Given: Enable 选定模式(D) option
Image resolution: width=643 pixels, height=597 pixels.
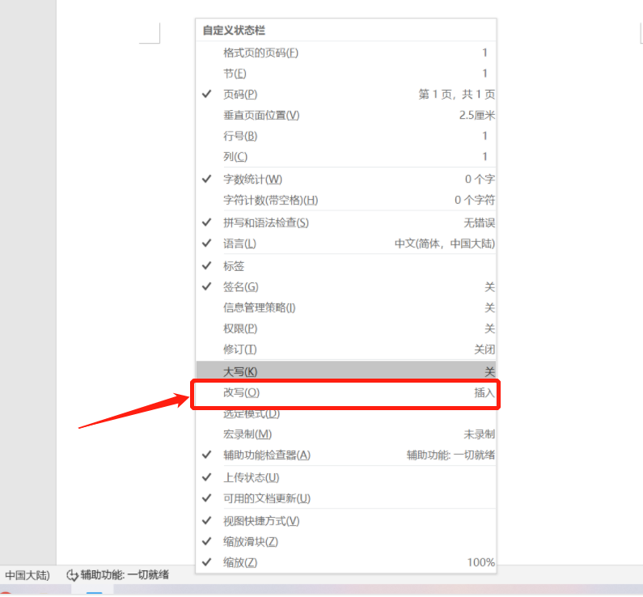Looking at the screenshot, I should [345, 413].
